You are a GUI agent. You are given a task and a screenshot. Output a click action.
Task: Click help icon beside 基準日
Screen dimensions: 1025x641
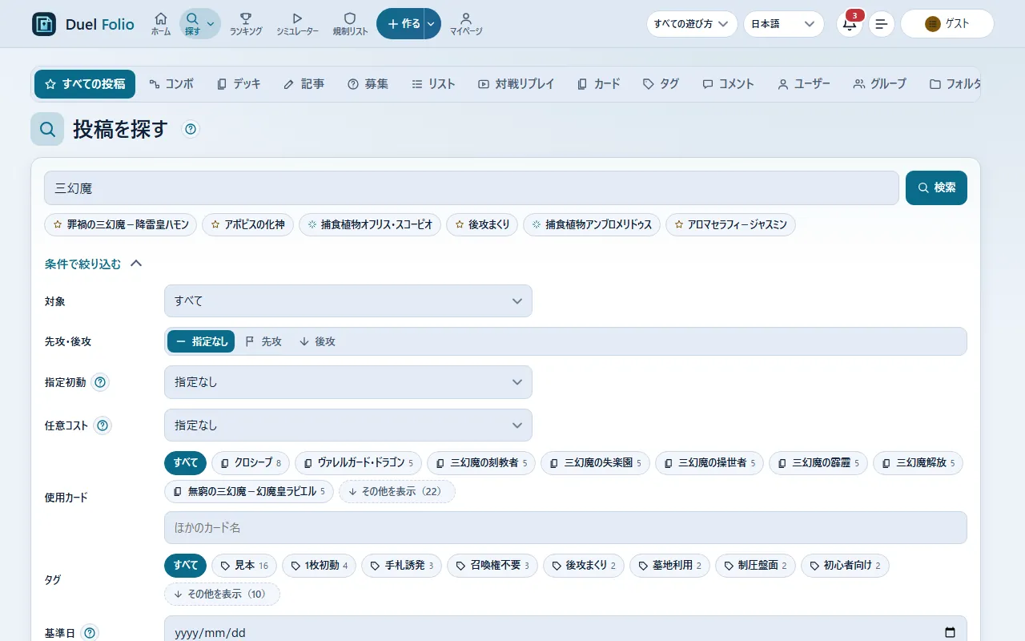(x=90, y=633)
